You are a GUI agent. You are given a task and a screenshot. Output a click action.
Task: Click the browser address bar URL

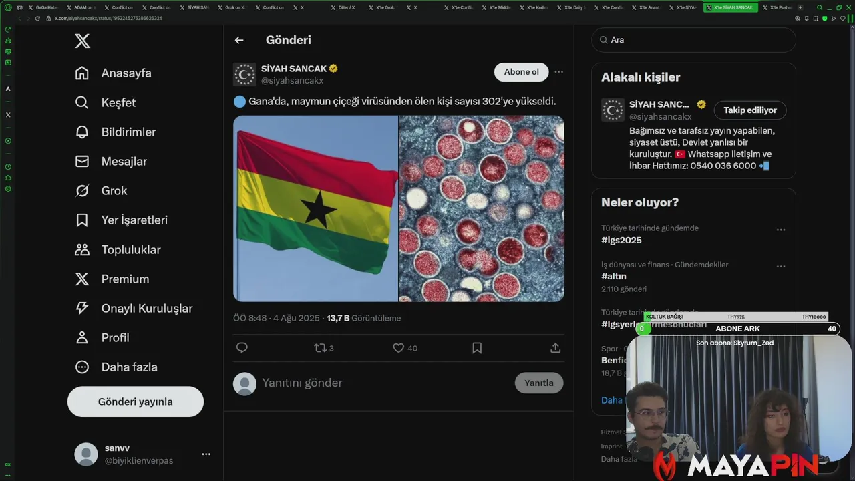click(108, 18)
